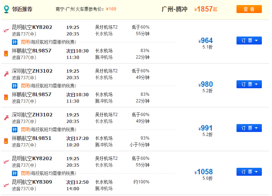This screenshot has width=272, height=196.
Task: Click the orange 昆明 transfer city in the ¥991 itinerary
Action: pyautogui.click(x=25, y=130)
